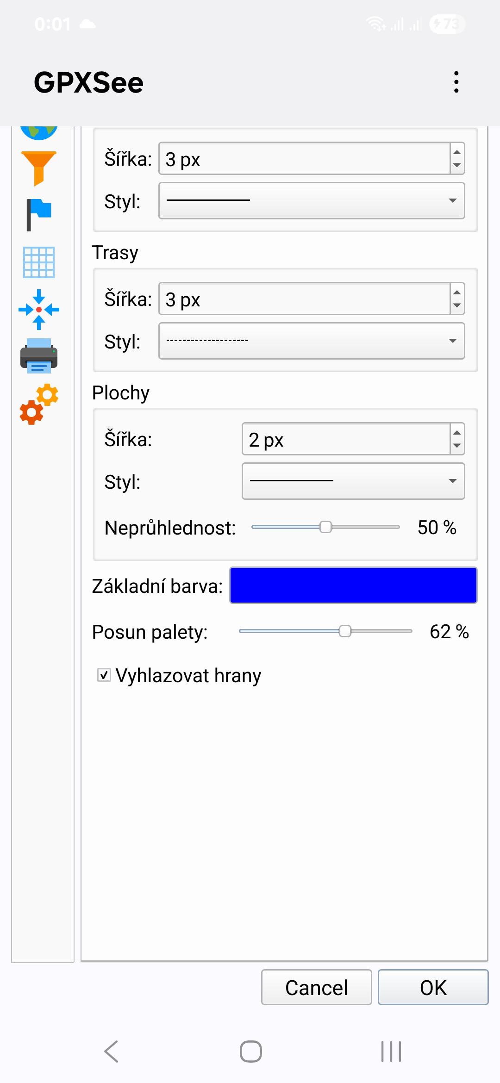The width and height of the screenshot is (500, 1083).
Task: Expand the Trasy line Styl dropdown
Action: click(312, 341)
